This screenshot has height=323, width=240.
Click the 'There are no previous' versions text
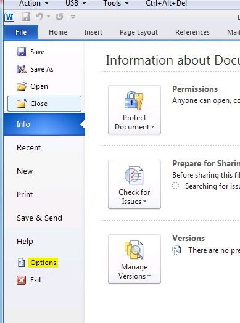pyautogui.click(x=214, y=250)
